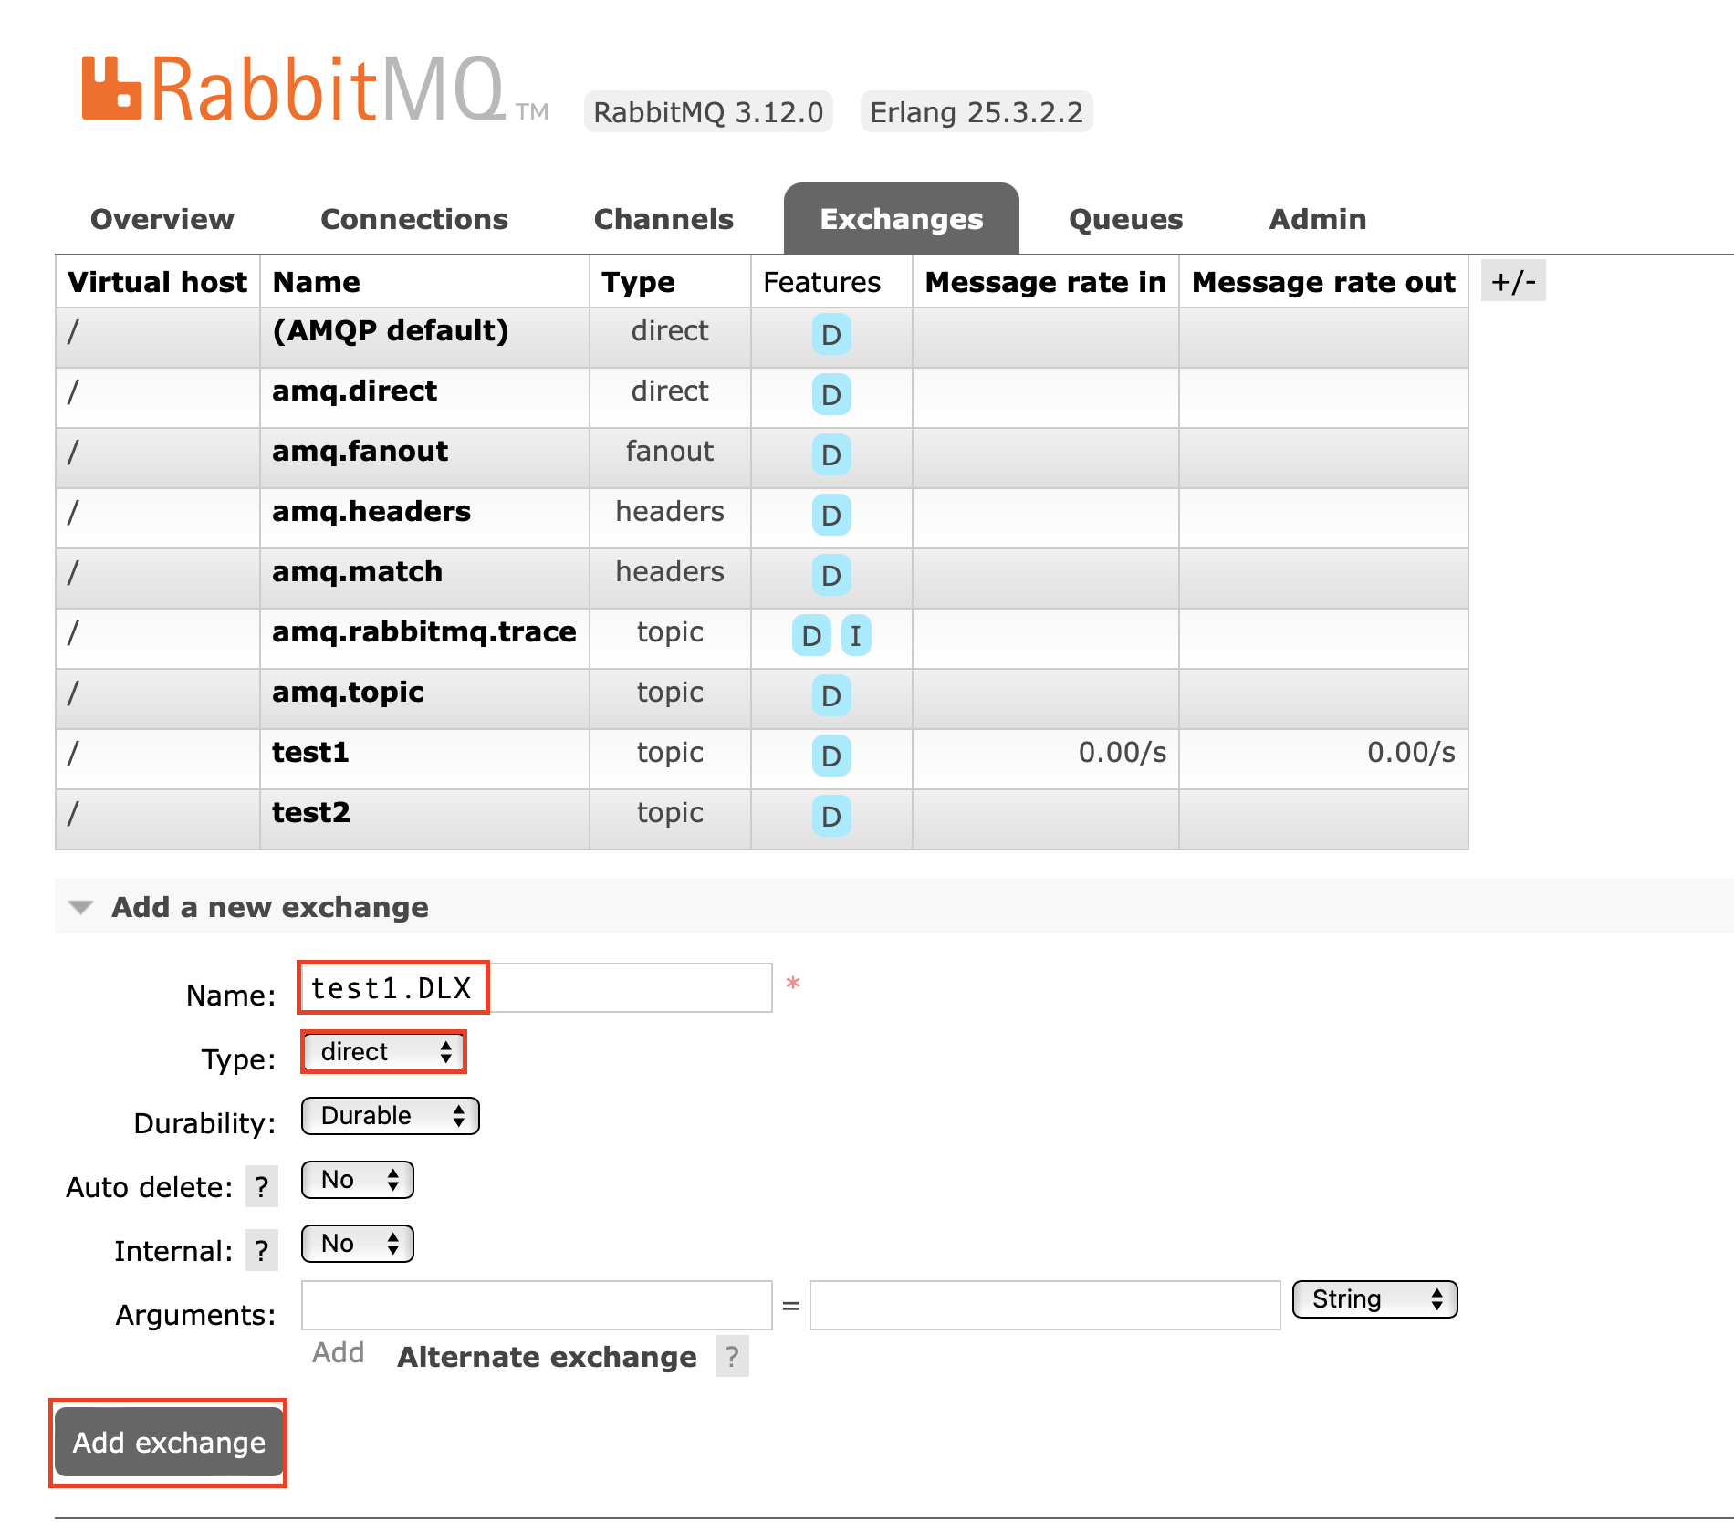Image resolution: width=1734 pixels, height=1522 pixels.
Task: Open the Queues tab
Action: [x=1125, y=219]
